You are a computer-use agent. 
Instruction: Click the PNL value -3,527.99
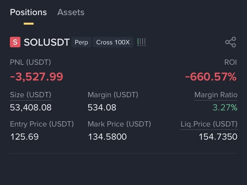pyautogui.click(x=37, y=77)
